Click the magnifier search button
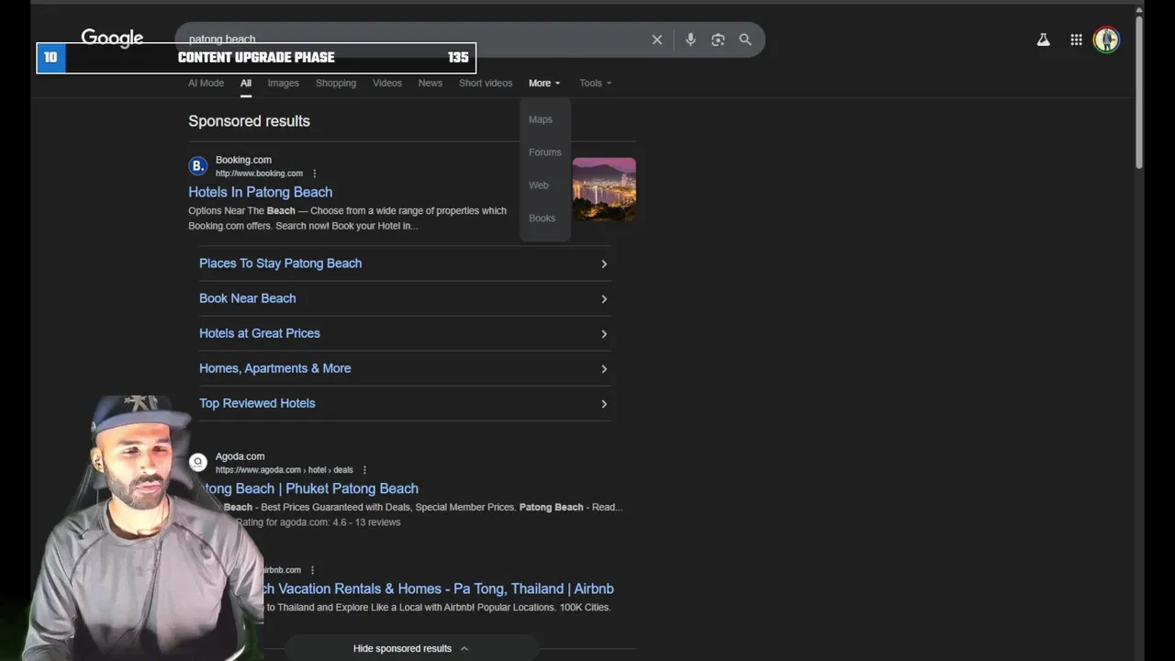Screen dimensions: 1175x661 coord(745,39)
